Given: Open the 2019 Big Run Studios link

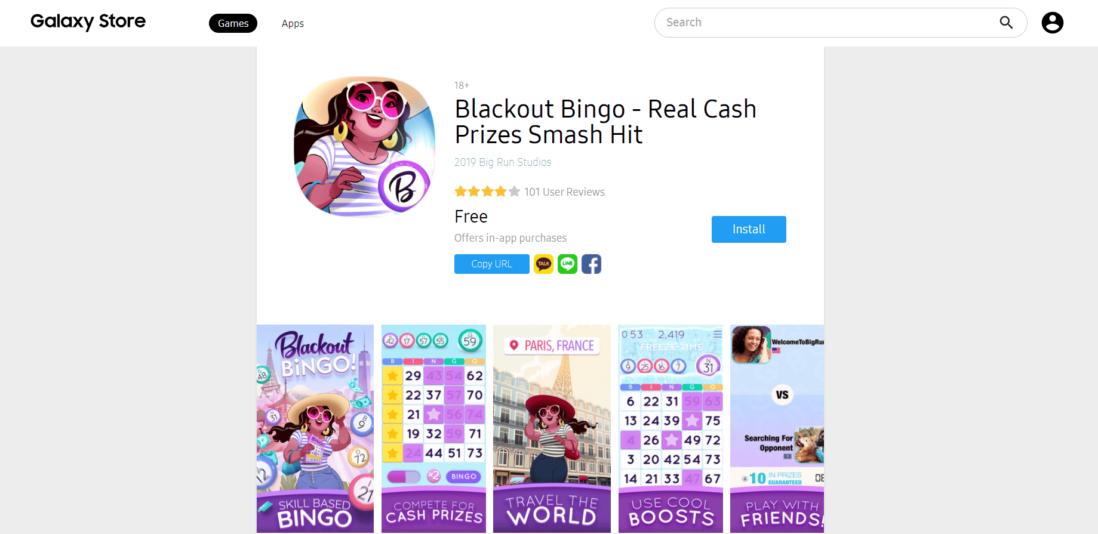Looking at the screenshot, I should point(503,162).
